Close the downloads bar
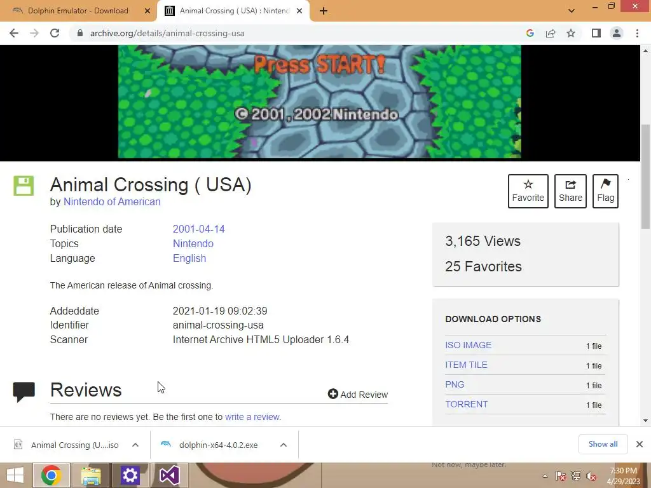The width and height of the screenshot is (651, 488). [640, 444]
